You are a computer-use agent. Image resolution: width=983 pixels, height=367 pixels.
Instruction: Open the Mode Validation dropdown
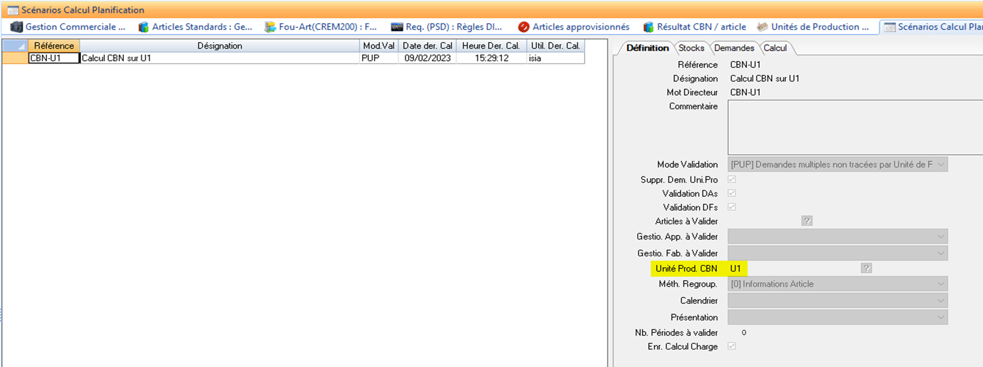pyautogui.click(x=940, y=164)
